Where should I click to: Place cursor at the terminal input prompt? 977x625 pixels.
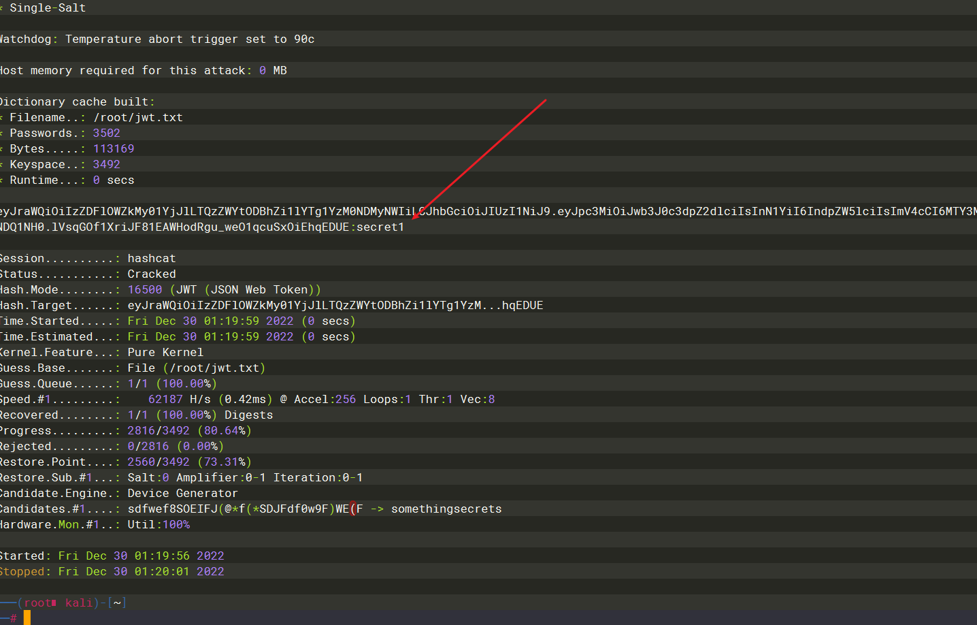(x=27, y=618)
